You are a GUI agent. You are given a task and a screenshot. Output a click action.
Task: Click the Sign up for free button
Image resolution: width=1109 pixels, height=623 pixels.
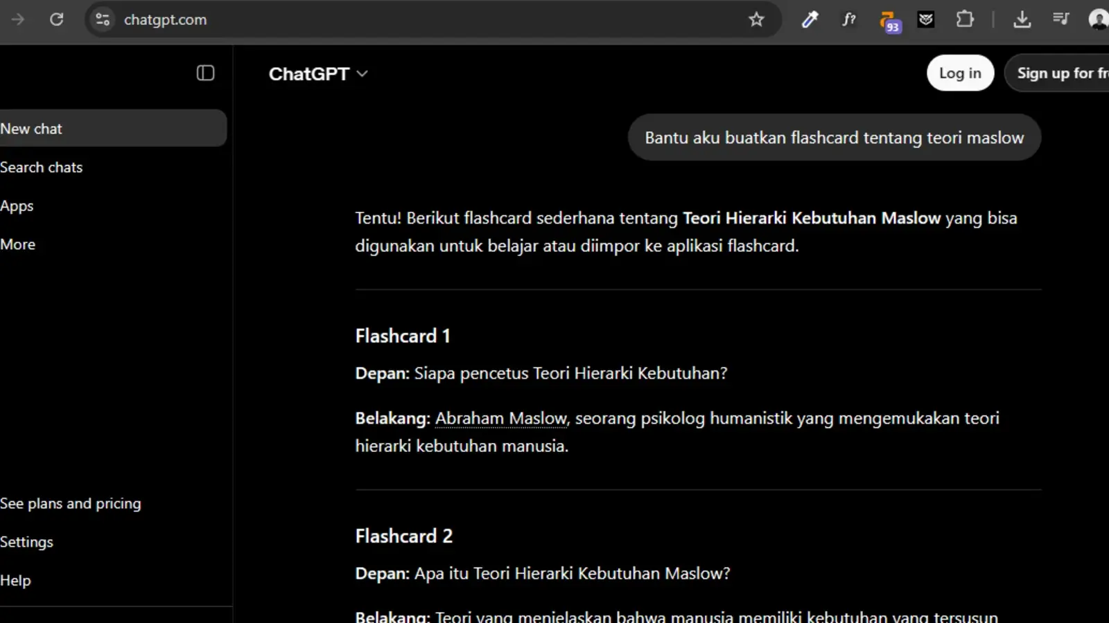1057,73
